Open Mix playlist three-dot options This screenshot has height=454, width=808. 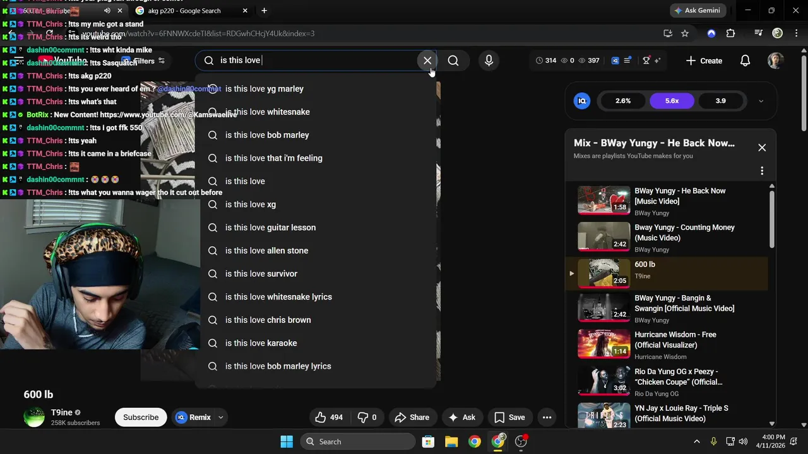762,171
